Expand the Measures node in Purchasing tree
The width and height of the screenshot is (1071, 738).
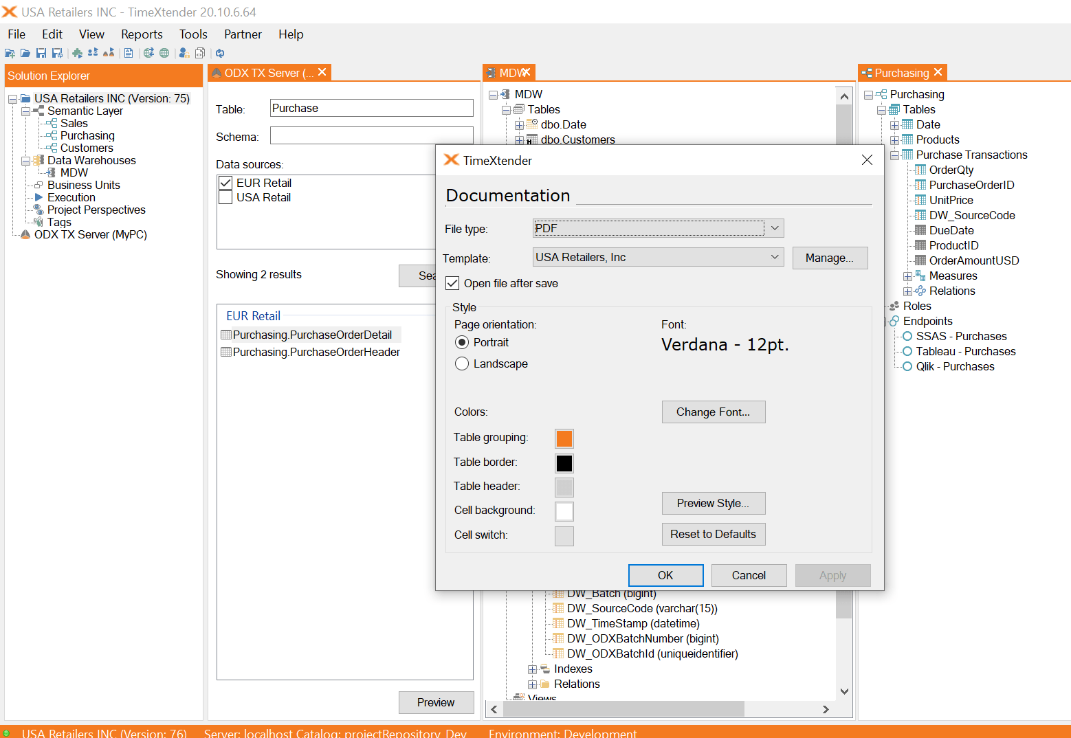[x=907, y=276]
